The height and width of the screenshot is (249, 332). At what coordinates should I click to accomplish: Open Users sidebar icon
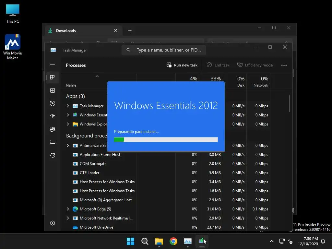pyautogui.click(x=53, y=129)
